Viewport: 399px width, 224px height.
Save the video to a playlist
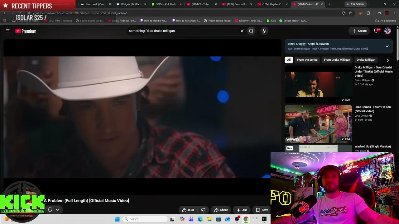click(x=262, y=210)
